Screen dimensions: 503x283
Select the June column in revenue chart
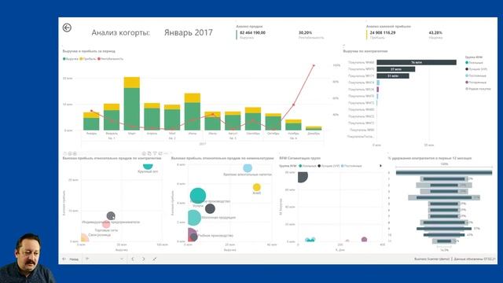click(193, 112)
